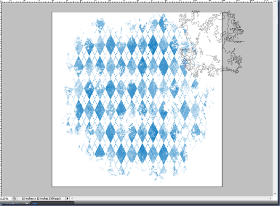Click the vertical scrollbar track on right edge
This screenshot has height=206, width=280.
(x=275, y=97)
